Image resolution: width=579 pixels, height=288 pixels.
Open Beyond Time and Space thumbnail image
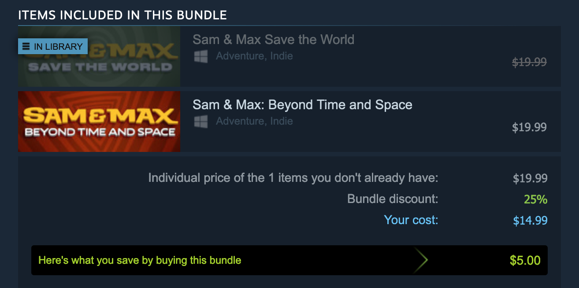99,122
